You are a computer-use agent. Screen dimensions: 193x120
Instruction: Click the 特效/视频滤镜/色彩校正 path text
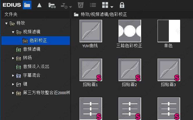click(104, 14)
